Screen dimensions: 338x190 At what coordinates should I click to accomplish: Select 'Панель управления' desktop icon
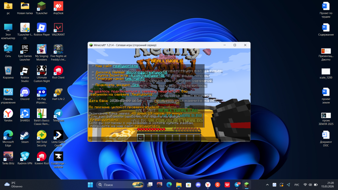[8, 96]
